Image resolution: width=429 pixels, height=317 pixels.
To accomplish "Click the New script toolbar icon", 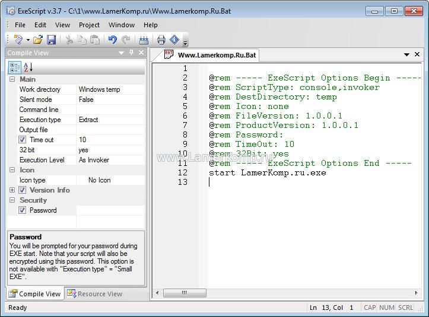I will point(18,40).
